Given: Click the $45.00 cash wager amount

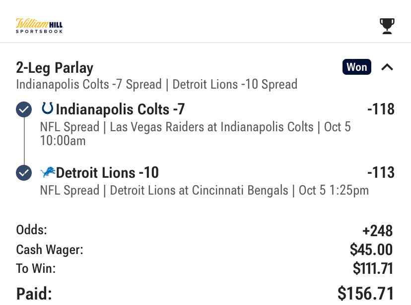Looking at the screenshot, I should [371, 250].
